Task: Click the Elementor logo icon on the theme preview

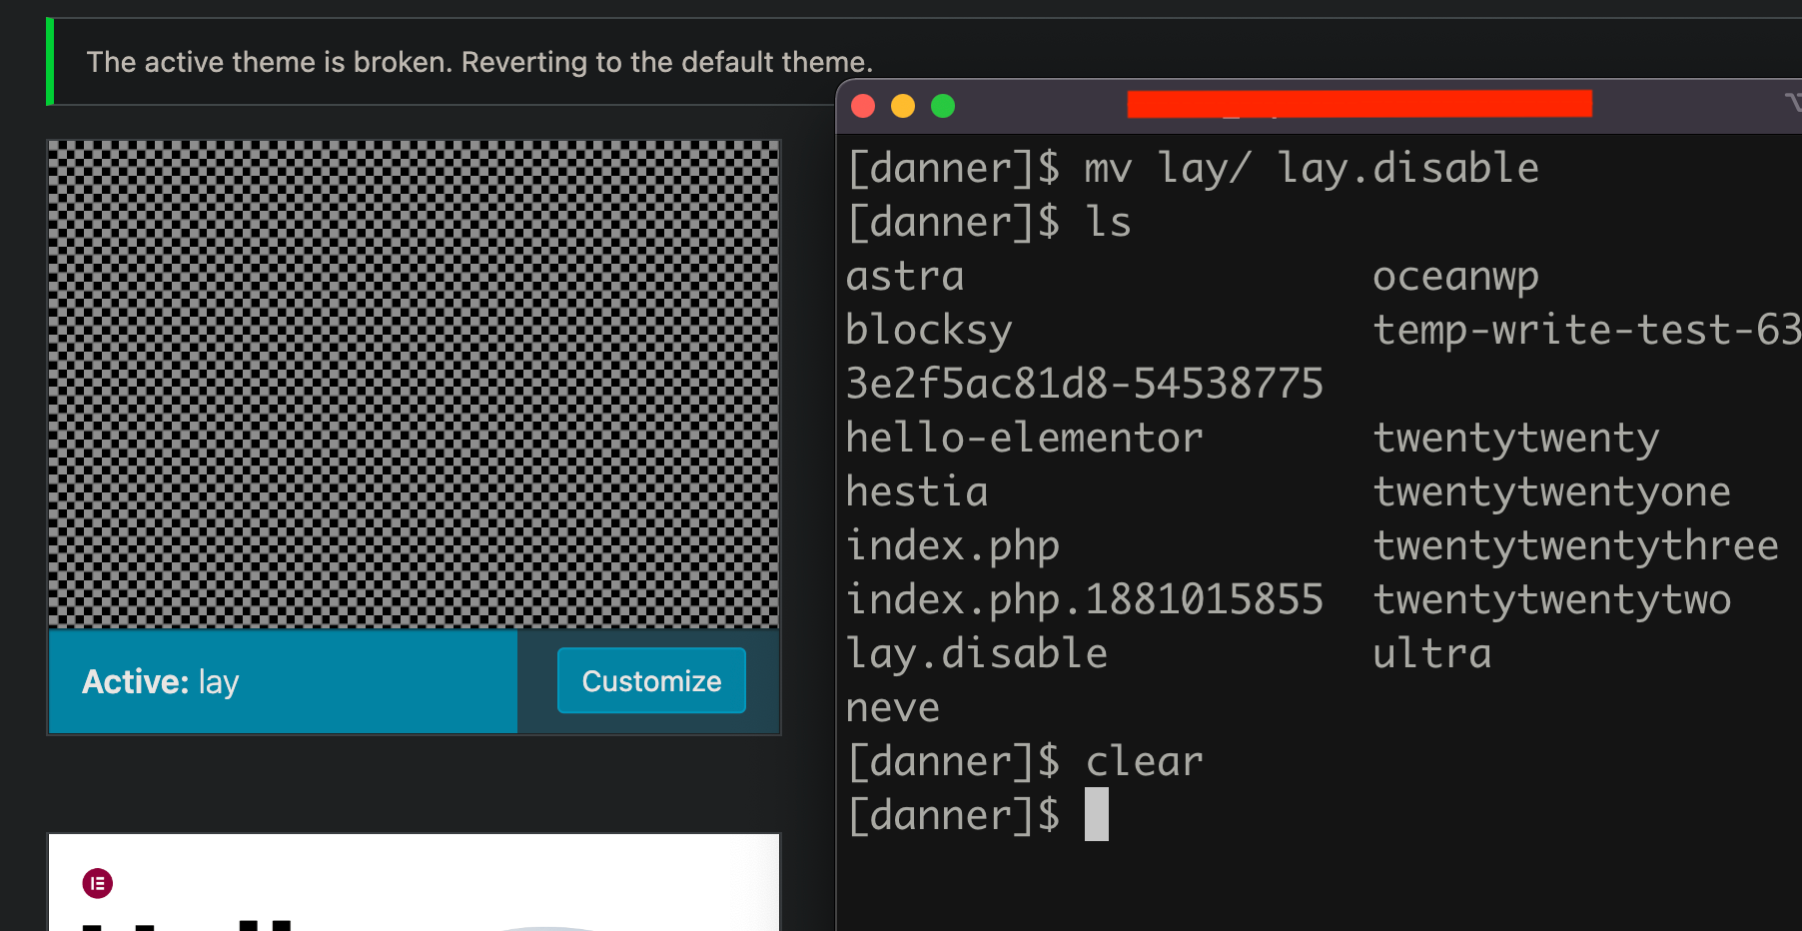Action: 97,882
